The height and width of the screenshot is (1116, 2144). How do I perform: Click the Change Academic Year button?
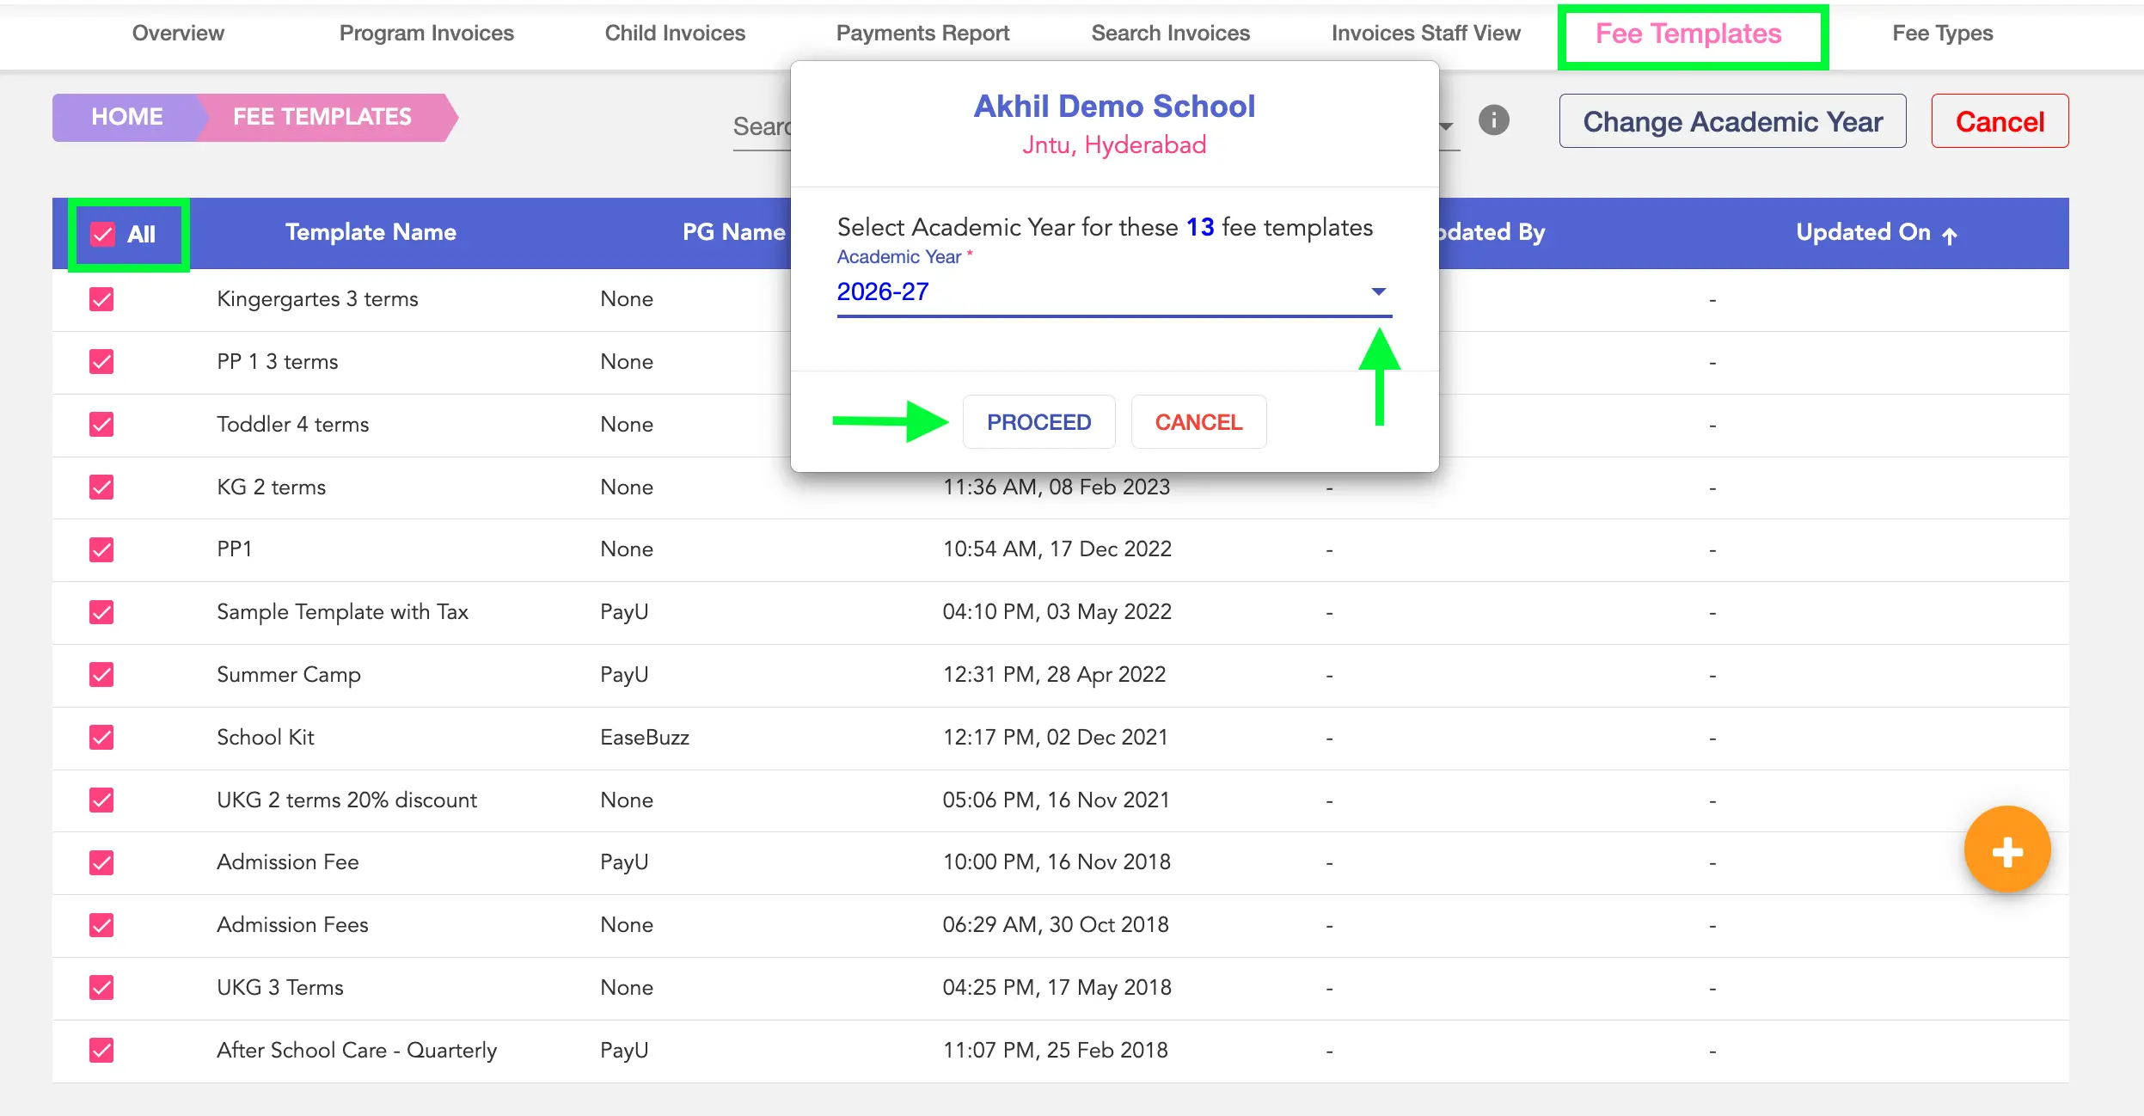(x=1732, y=121)
